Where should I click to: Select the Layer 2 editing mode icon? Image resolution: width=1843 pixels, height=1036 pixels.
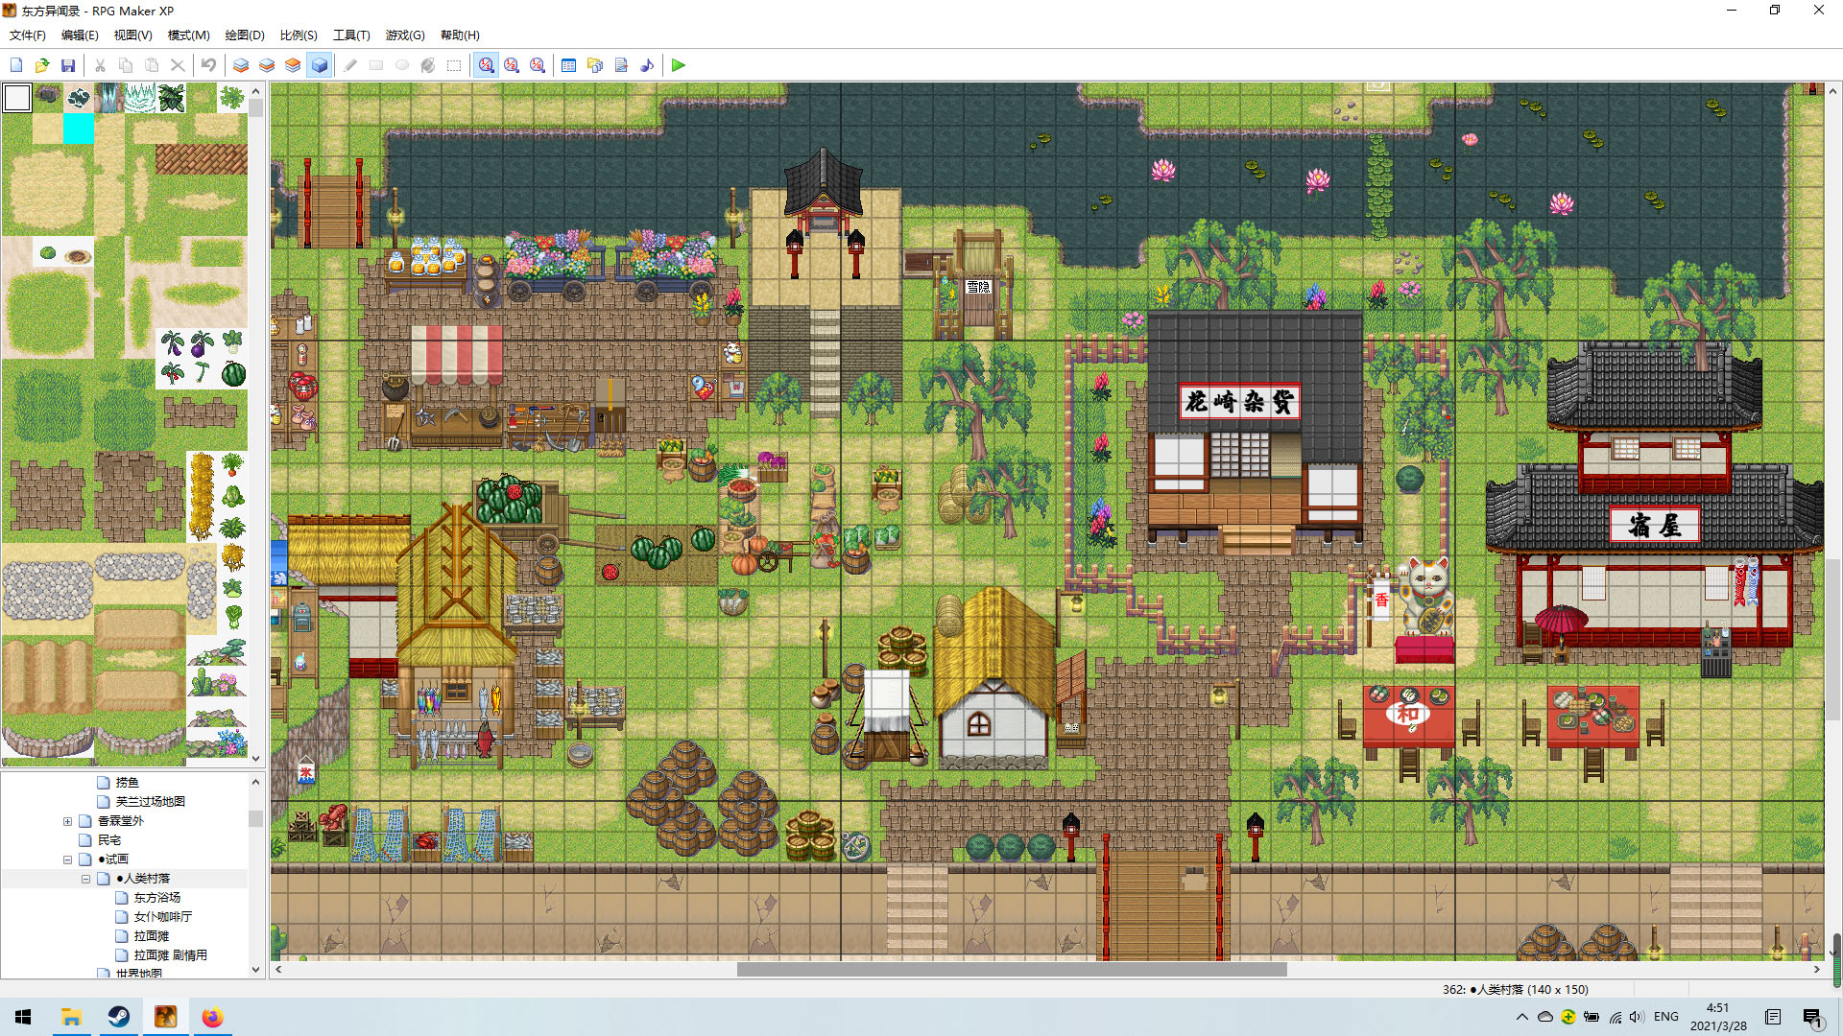[267, 65]
